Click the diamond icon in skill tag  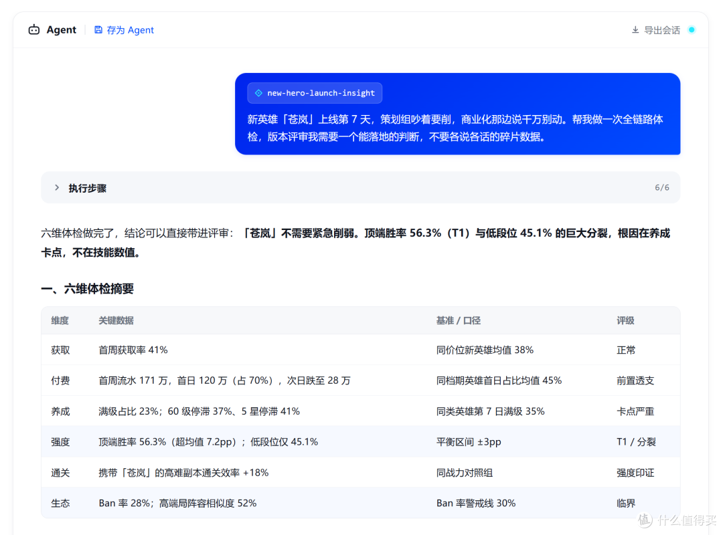click(258, 93)
